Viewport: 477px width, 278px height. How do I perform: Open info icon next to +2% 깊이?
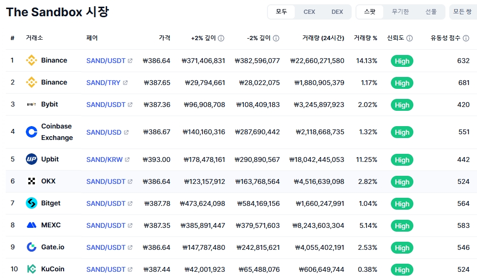pyautogui.click(x=221, y=38)
